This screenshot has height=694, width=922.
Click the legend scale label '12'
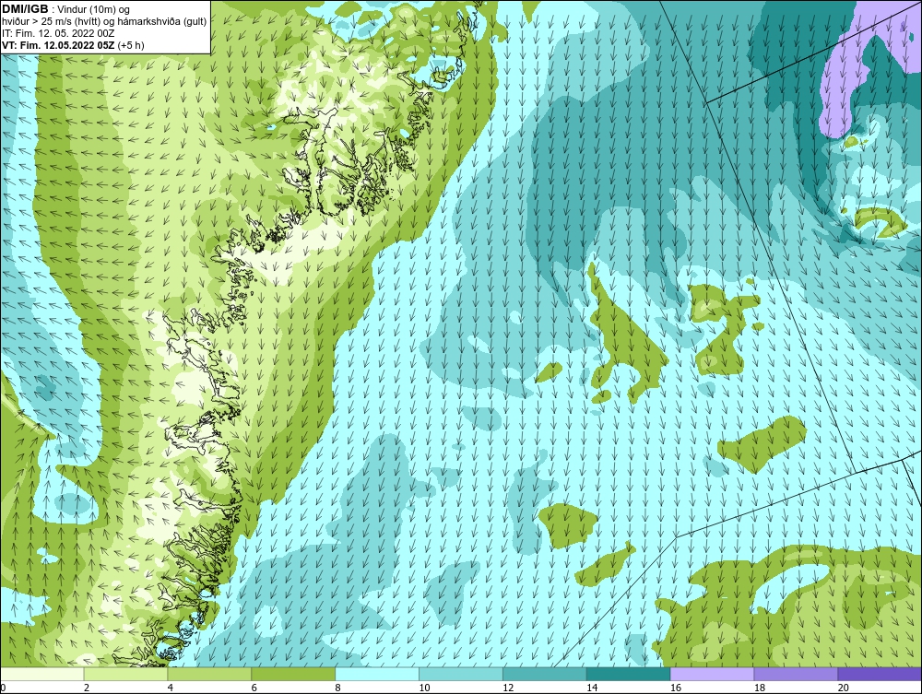[x=508, y=688]
